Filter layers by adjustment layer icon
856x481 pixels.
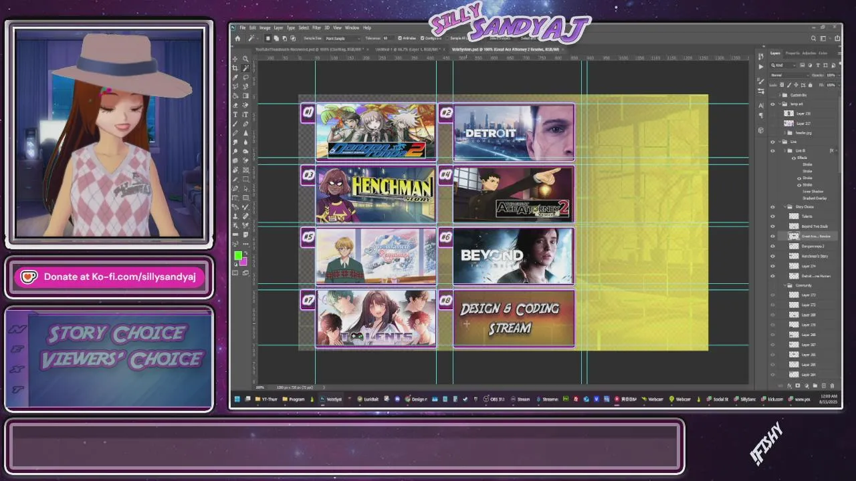(x=810, y=65)
